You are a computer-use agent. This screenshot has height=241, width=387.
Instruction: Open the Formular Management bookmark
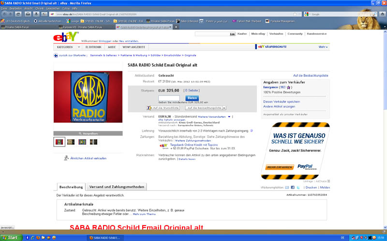coord(281,21)
